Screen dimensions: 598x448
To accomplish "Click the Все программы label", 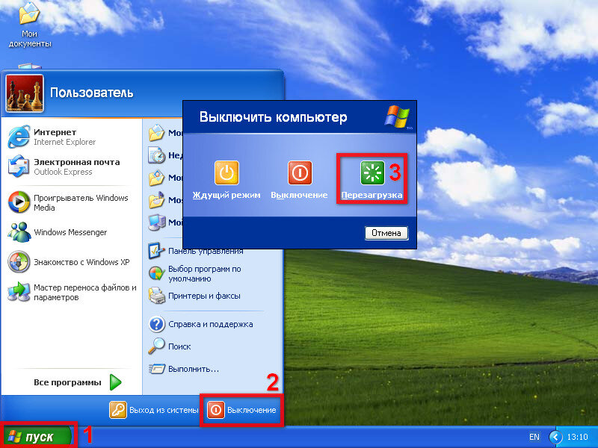I will point(67,382).
